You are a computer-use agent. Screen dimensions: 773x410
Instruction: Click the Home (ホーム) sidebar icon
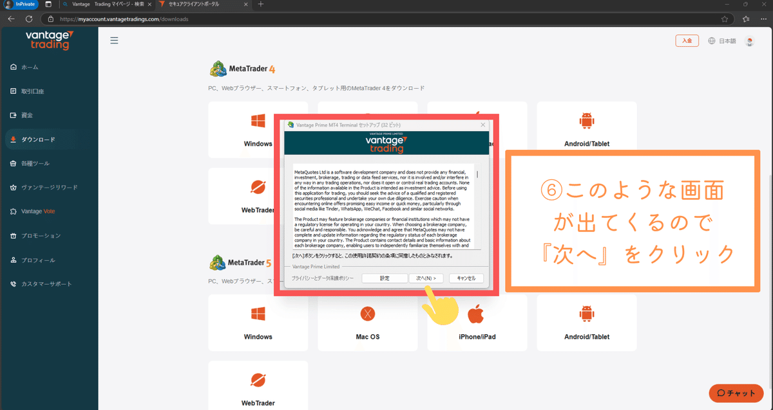[14, 67]
